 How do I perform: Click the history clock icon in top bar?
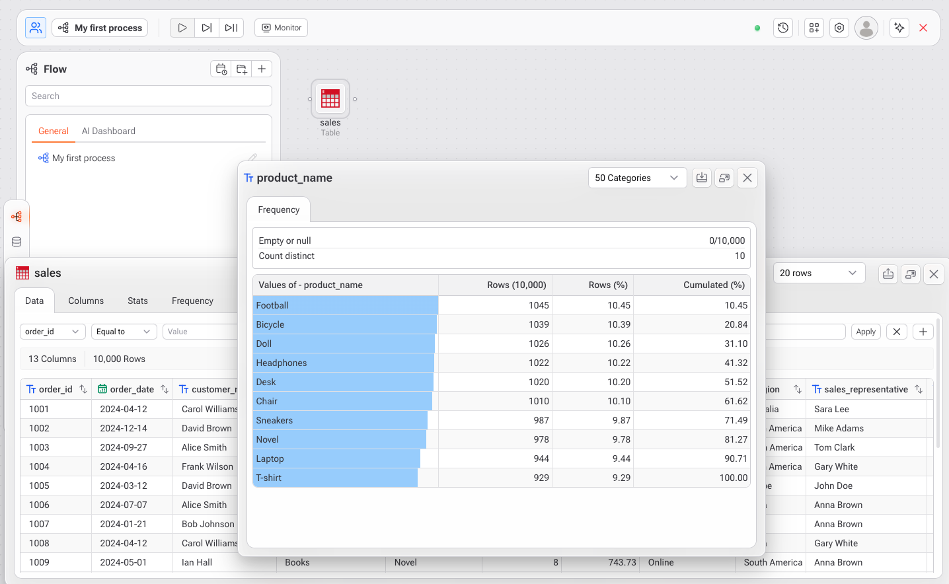click(x=783, y=28)
